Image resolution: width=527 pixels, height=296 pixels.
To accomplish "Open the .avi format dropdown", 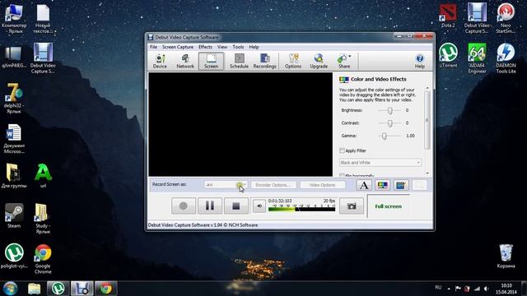I will tap(226, 185).
